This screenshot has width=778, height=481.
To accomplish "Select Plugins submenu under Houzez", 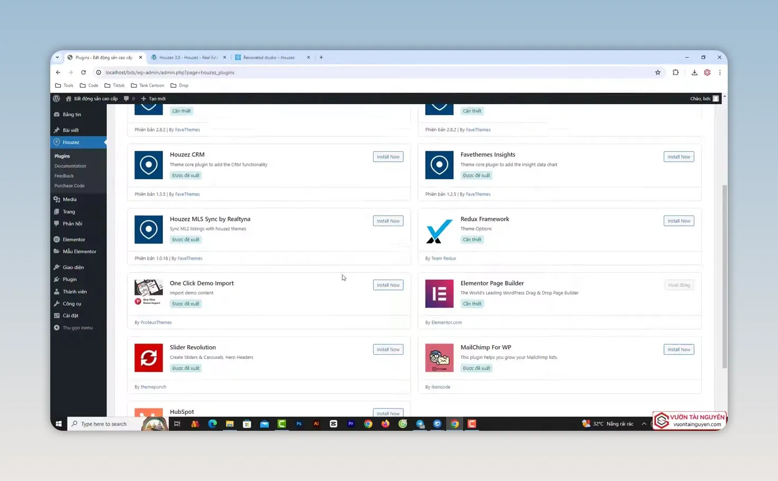I will tap(62, 156).
